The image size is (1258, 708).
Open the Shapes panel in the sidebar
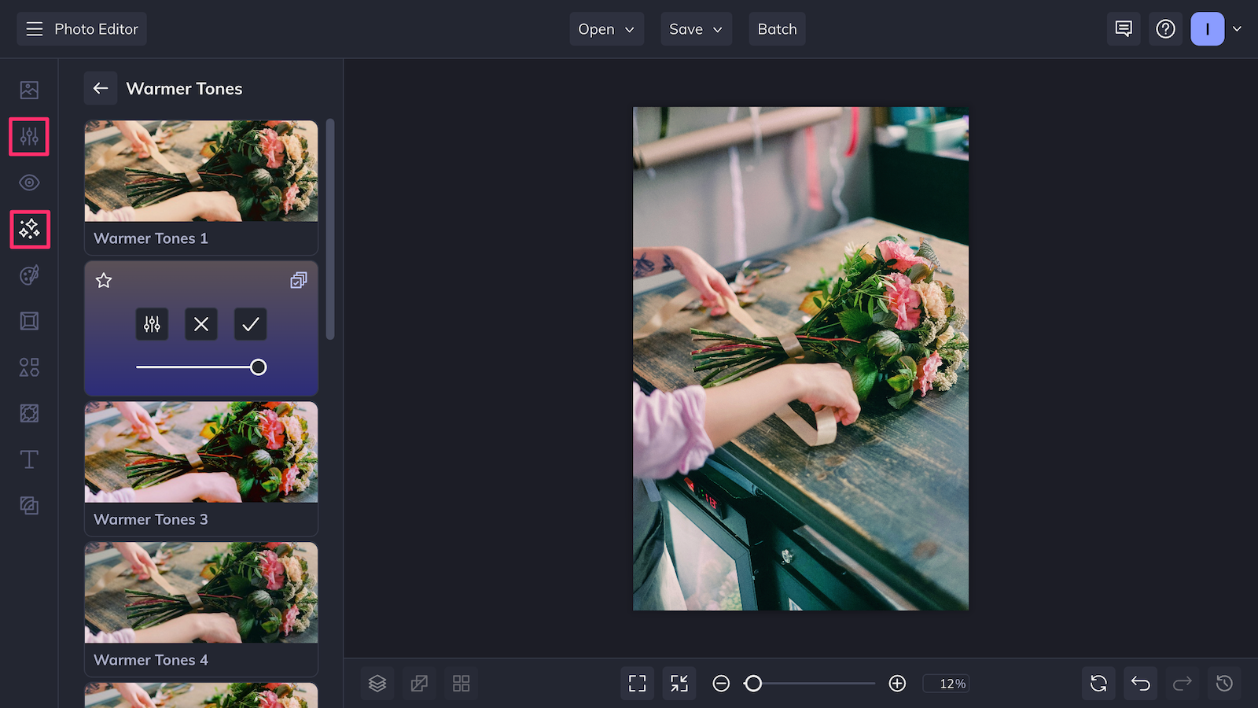point(28,367)
